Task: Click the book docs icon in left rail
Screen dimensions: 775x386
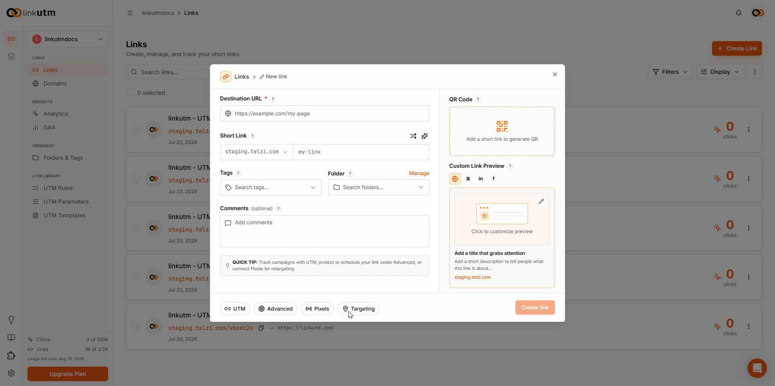Action: 11,338
